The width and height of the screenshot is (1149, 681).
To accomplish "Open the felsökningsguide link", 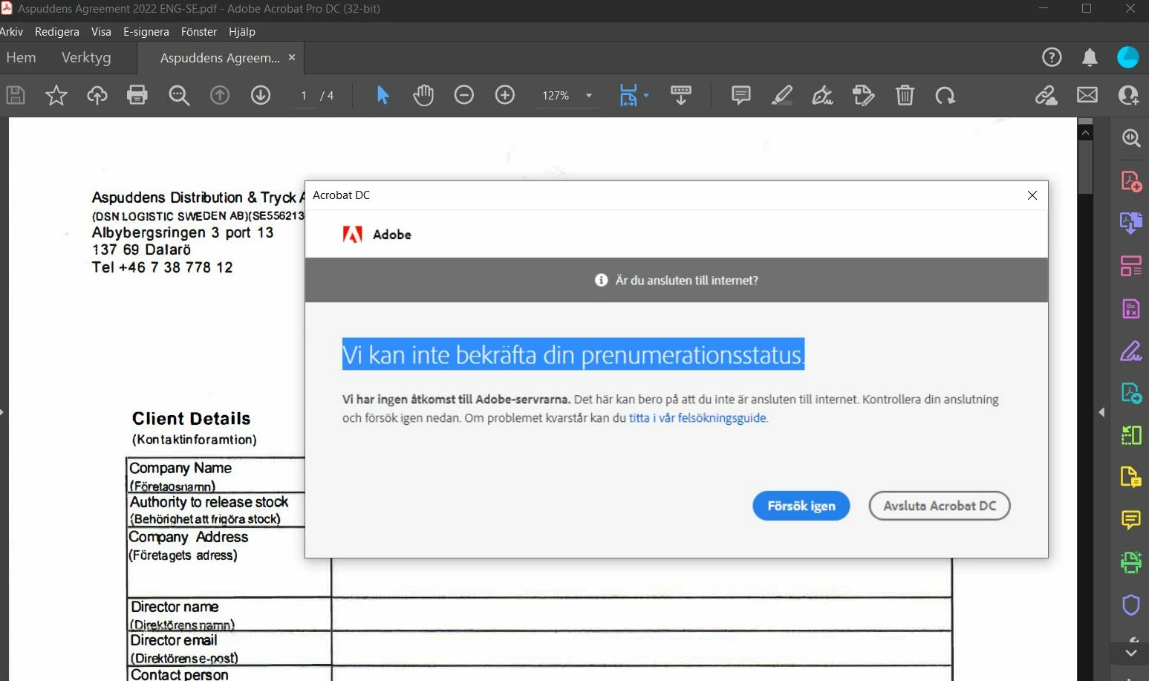I will [x=697, y=418].
